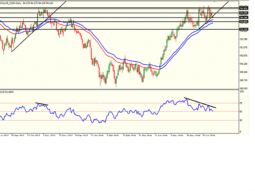Click the 92.290 price axis value
This screenshot has width=255, height=191.
click(244, 39)
